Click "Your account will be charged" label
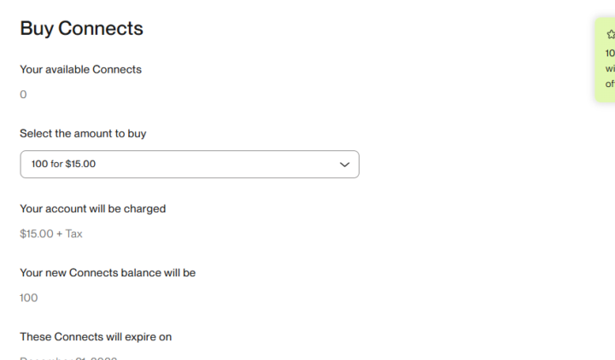Image resolution: width=615 pixels, height=360 pixels. click(92, 208)
